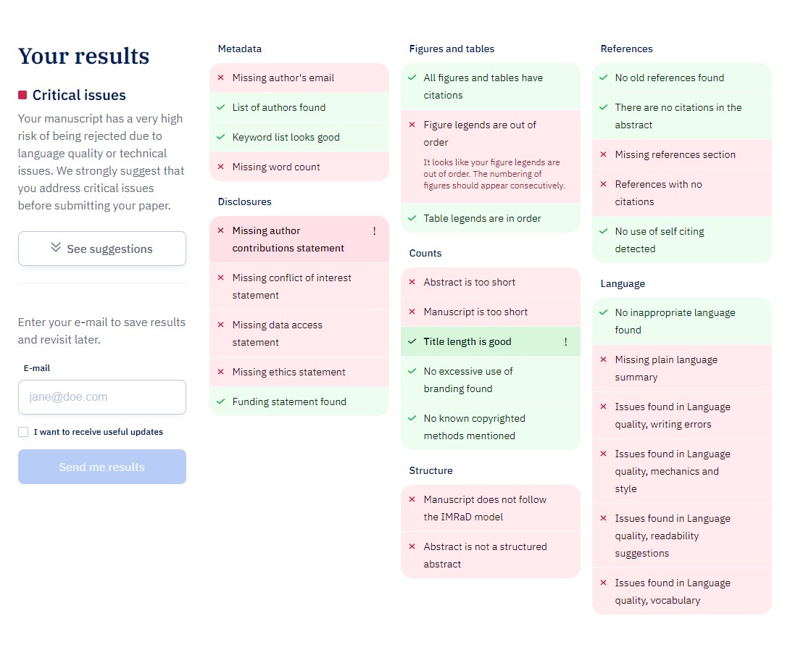Click inside the E-mail input field
The height and width of the screenshot is (645, 798).
point(101,397)
